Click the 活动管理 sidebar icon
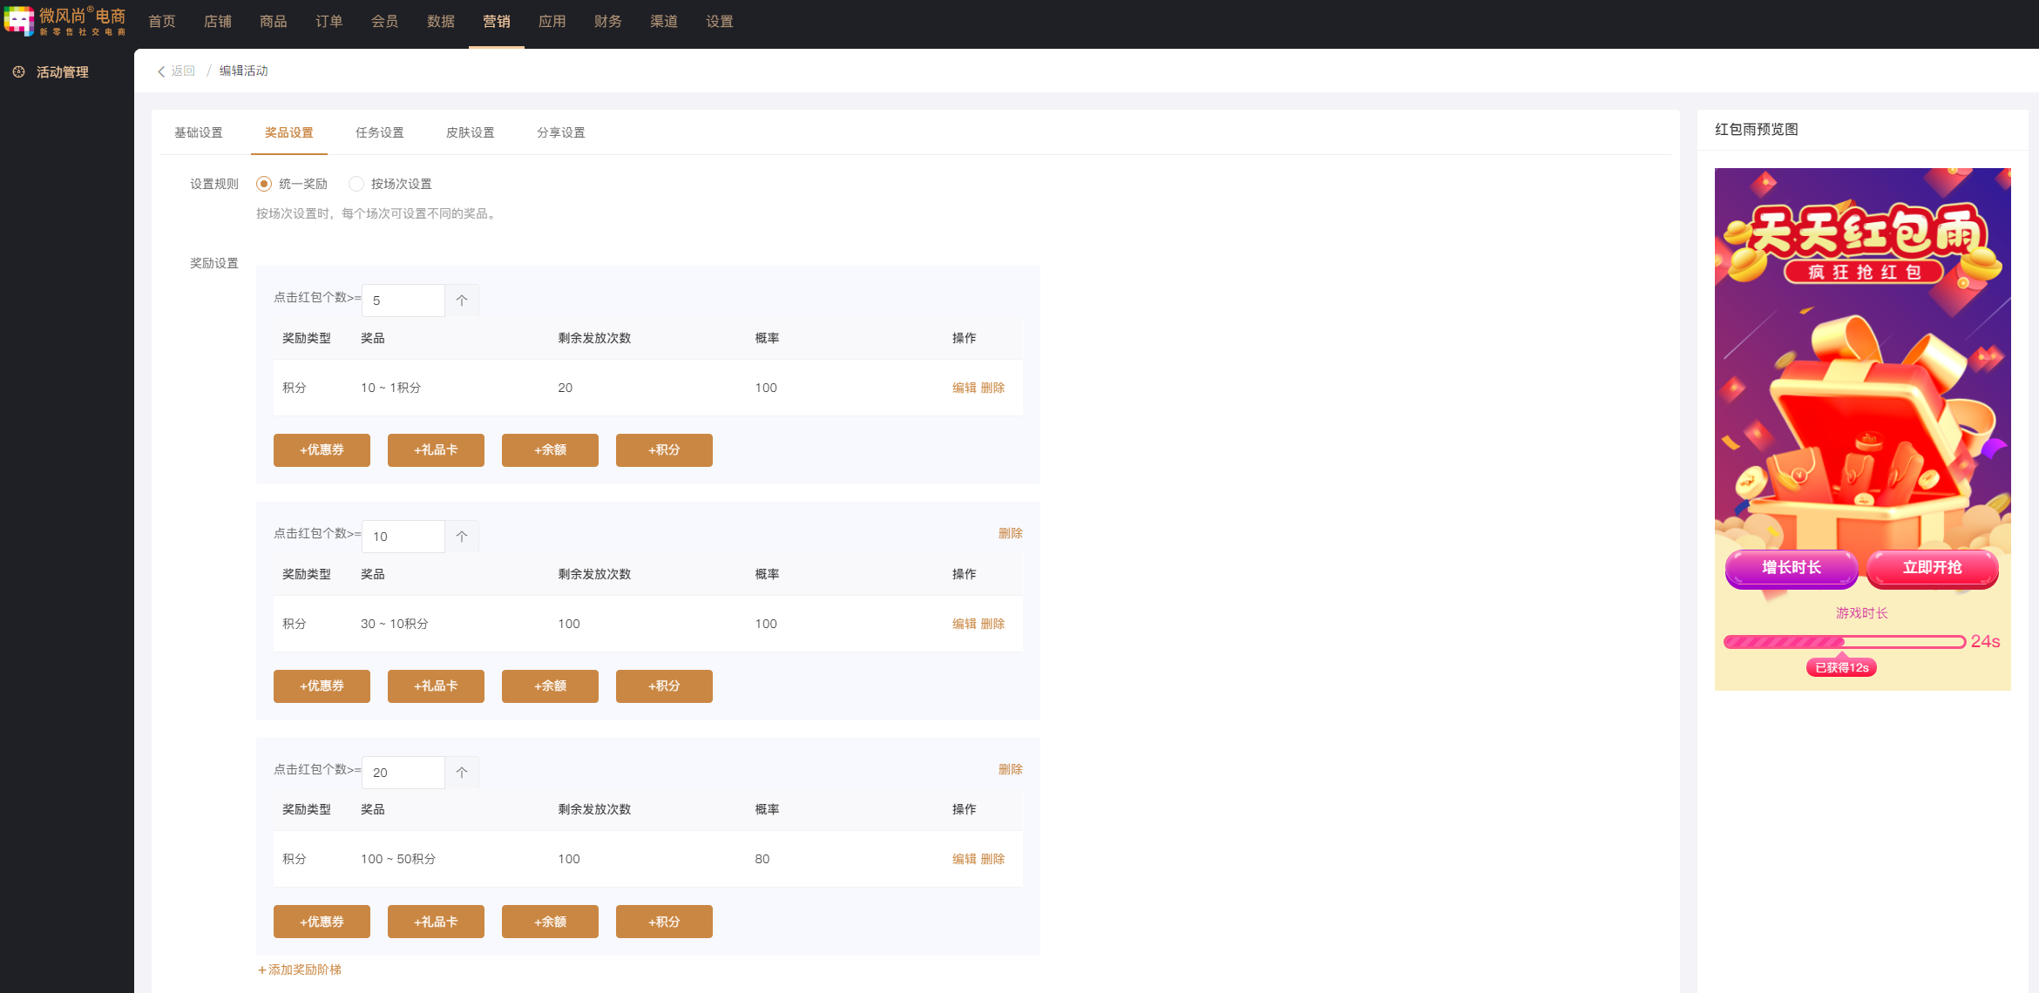Image resolution: width=2039 pixels, height=993 pixels. click(x=18, y=72)
